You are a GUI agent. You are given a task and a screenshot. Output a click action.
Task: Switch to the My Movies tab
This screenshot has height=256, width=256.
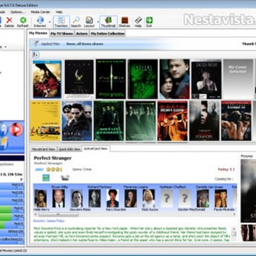click(38, 33)
